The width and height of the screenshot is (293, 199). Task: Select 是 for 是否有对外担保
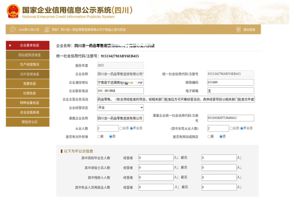[x=98, y=137]
